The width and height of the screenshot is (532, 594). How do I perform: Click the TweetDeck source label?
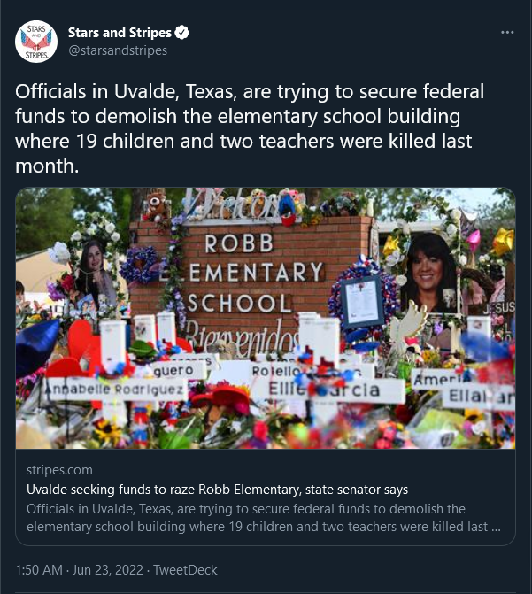pyautogui.click(x=185, y=570)
